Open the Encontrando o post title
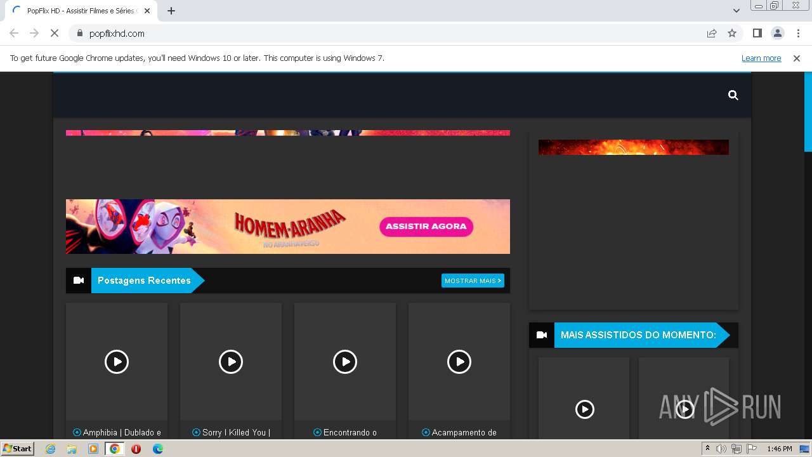Image resolution: width=812 pixels, height=457 pixels. (345, 432)
